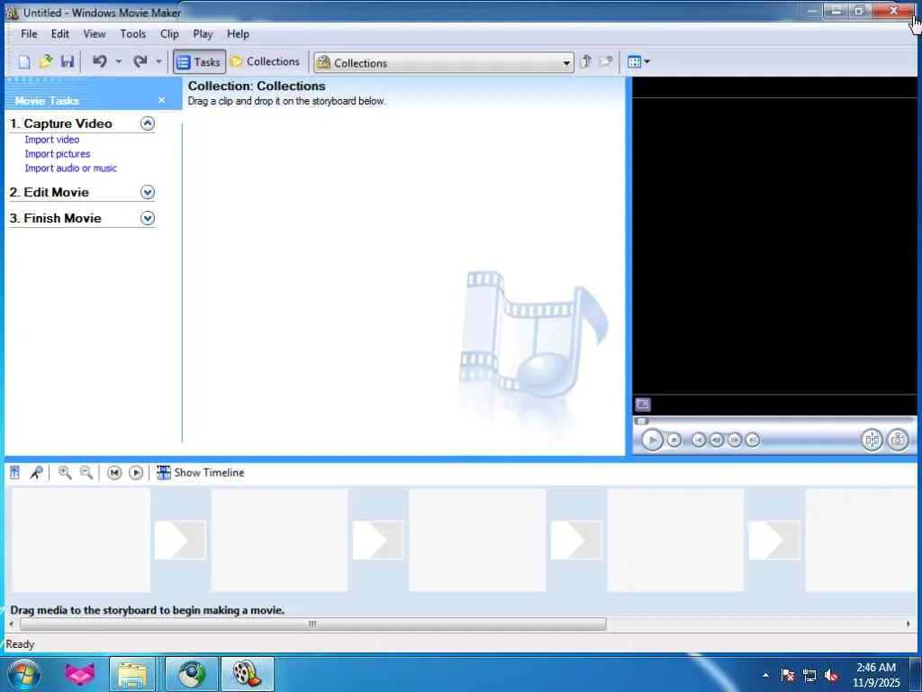Viewport: 922px width, 692px height.
Task: Open the Help menu
Action: [238, 34]
